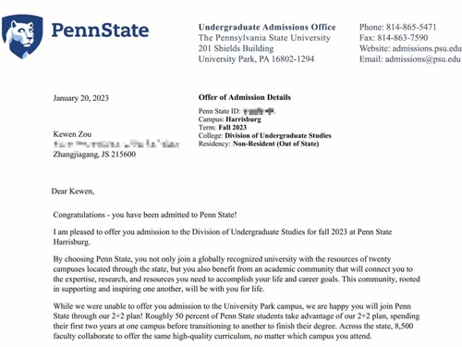
Task: Click the 201 Shields Building address line
Action: coord(236,48)
